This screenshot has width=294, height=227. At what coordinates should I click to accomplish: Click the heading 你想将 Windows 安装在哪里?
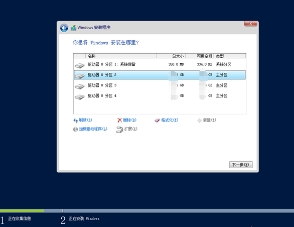106,43
